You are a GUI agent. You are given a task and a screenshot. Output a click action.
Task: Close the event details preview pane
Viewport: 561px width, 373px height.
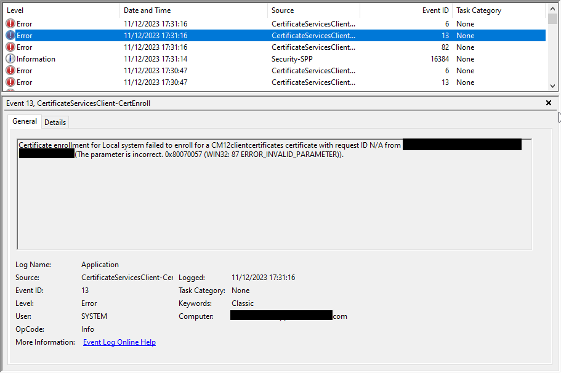point(549,103)
